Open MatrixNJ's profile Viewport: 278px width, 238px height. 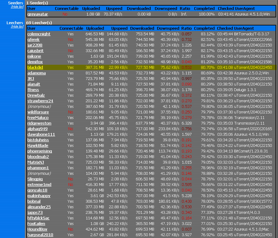(x=36, y=162)
